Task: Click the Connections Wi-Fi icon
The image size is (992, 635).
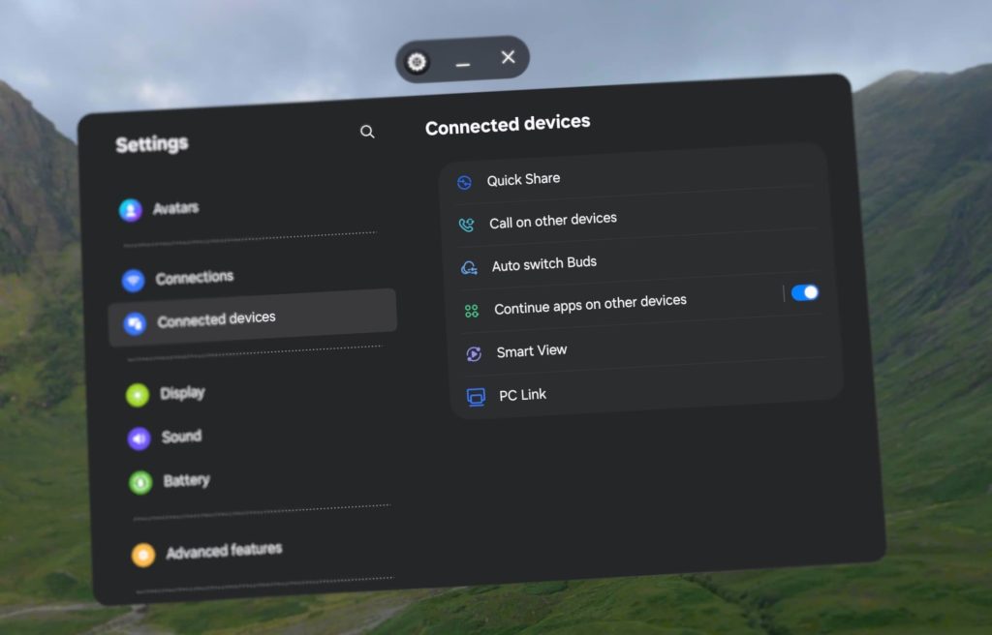Action: click(x=133, y=280)
